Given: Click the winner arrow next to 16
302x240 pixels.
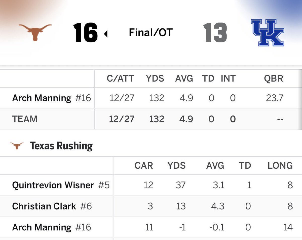Looking at the screenshot, I should 106,33.
